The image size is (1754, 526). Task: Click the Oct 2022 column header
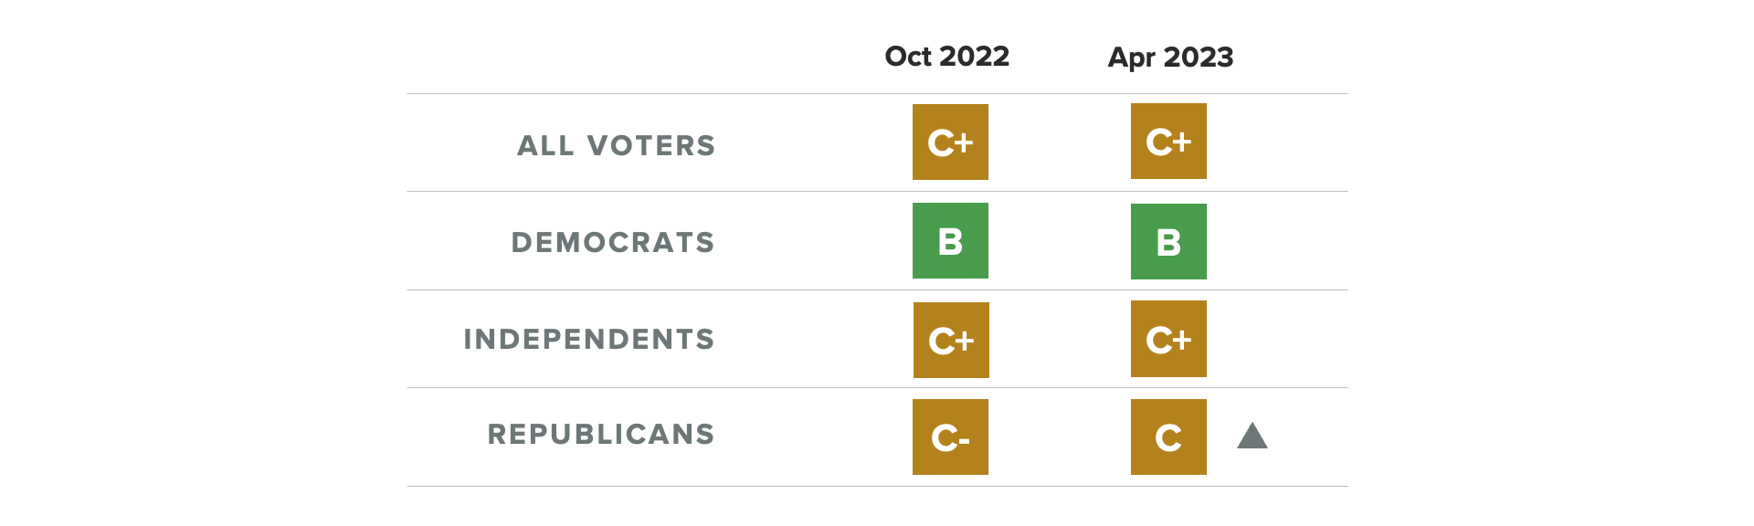[947, 57]
